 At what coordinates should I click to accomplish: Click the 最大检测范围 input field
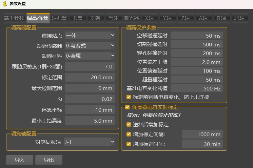click(90, 88)
